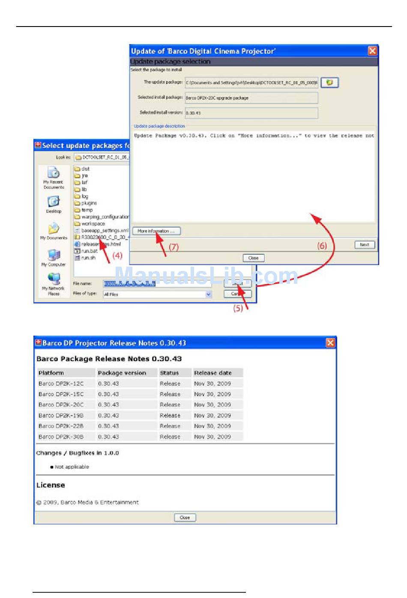
Task: Select the jre folder in file list
Action: [81, 176]
